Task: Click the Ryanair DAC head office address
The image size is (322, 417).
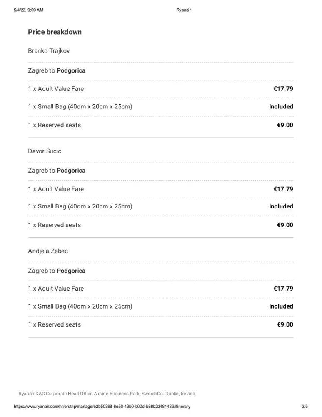Action: click(x=107, y=394)
